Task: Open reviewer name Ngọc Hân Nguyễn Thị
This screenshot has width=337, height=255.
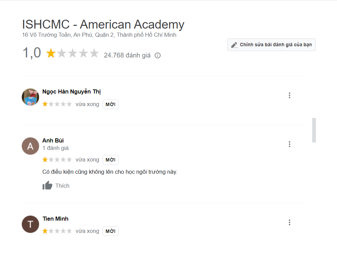Action: pyautogui.click(x=72, y=91)
